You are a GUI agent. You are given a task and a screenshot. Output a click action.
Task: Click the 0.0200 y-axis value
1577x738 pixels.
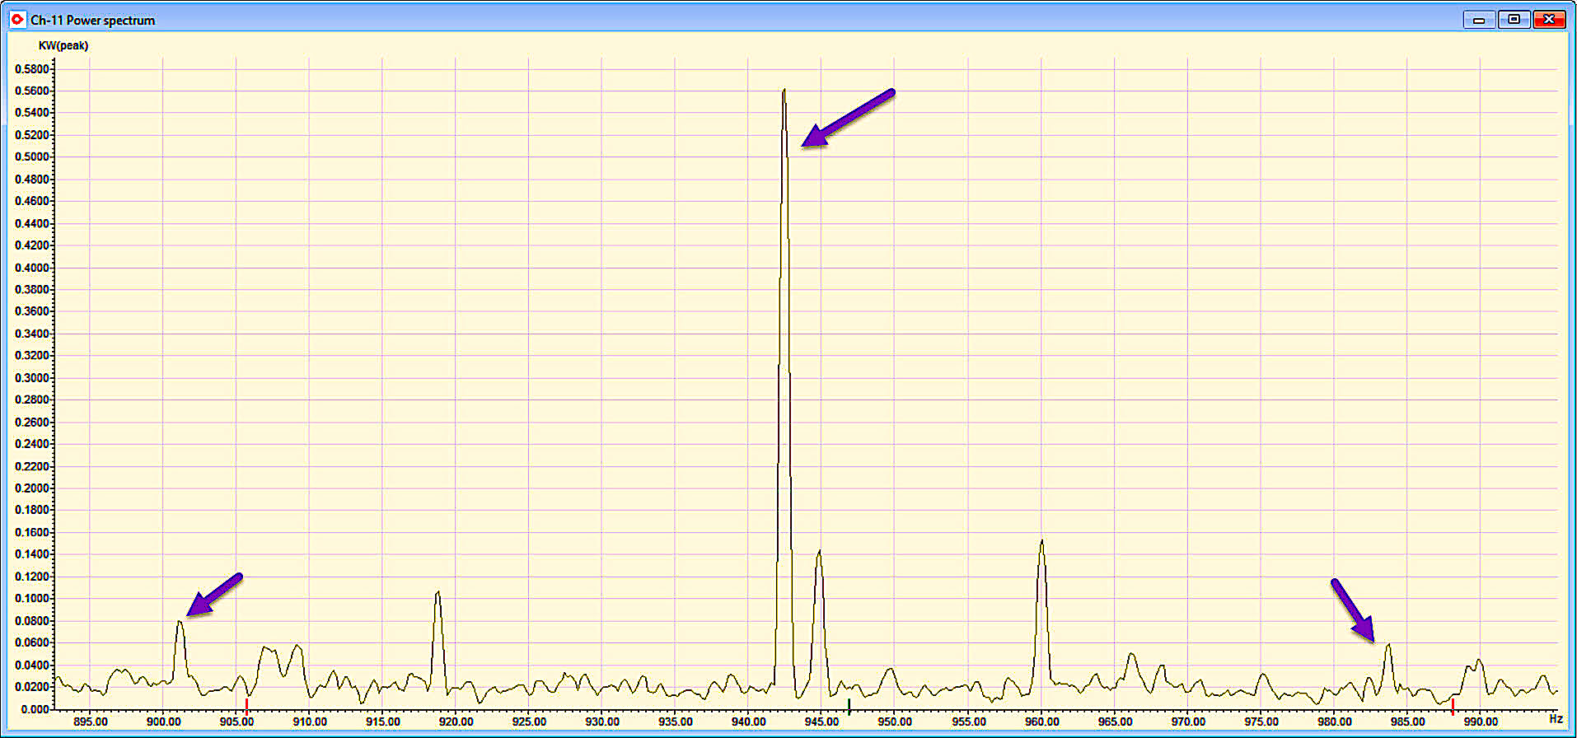pos(32,687)
